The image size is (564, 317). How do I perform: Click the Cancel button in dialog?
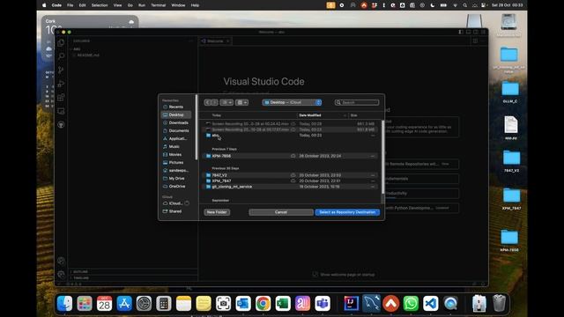click(281, 212)
